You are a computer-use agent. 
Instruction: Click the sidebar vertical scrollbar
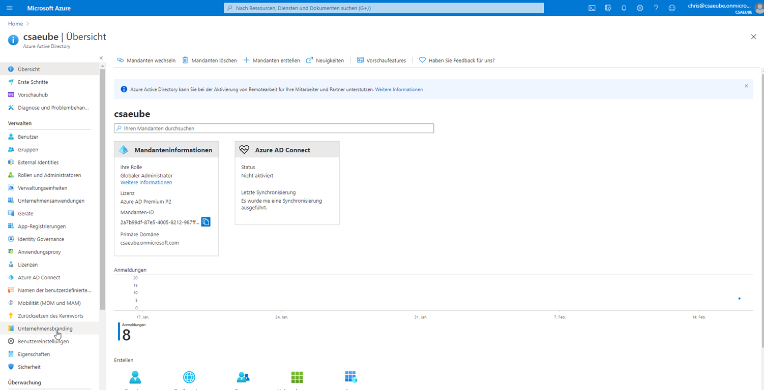[x=103, y=189]
